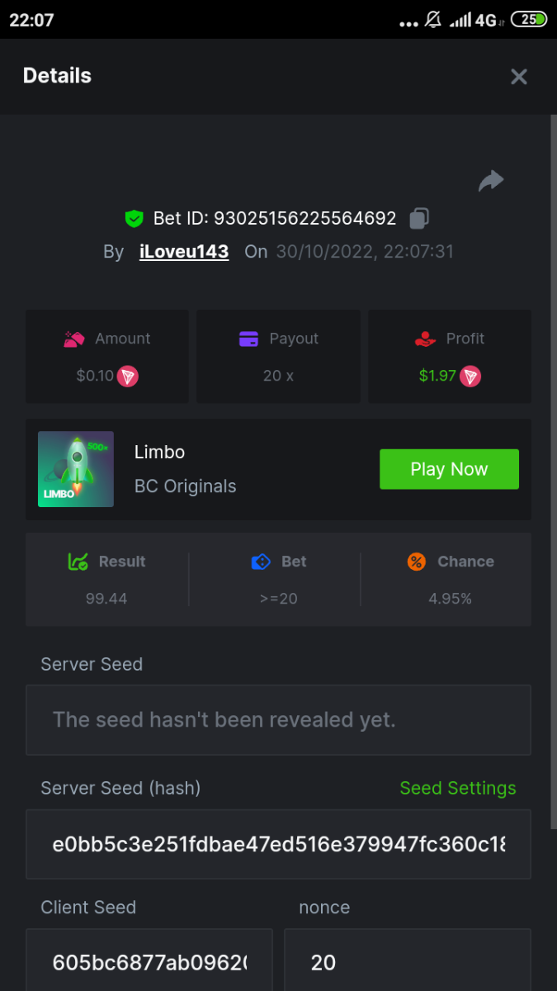Image resolution: width=557 pixels, height=991 pixels.
Task: Click the Tron coin icon beside Profit
Action: [x=470, y=377]
